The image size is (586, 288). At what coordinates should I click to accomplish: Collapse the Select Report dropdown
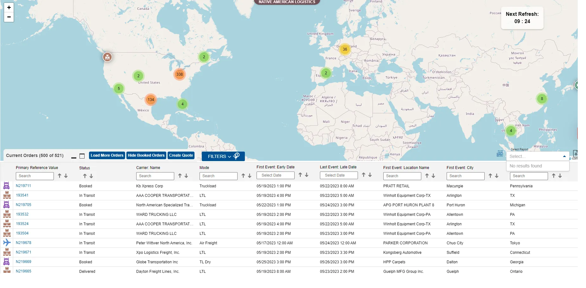tap(564, 156)
